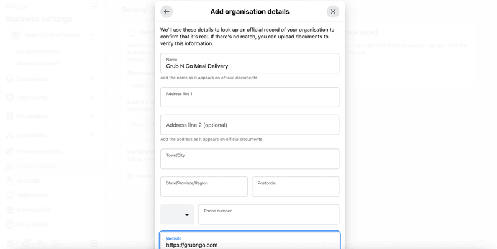Click the Phone number input field
The width and height of the screenshot is (497, 249).
point(268,214)
